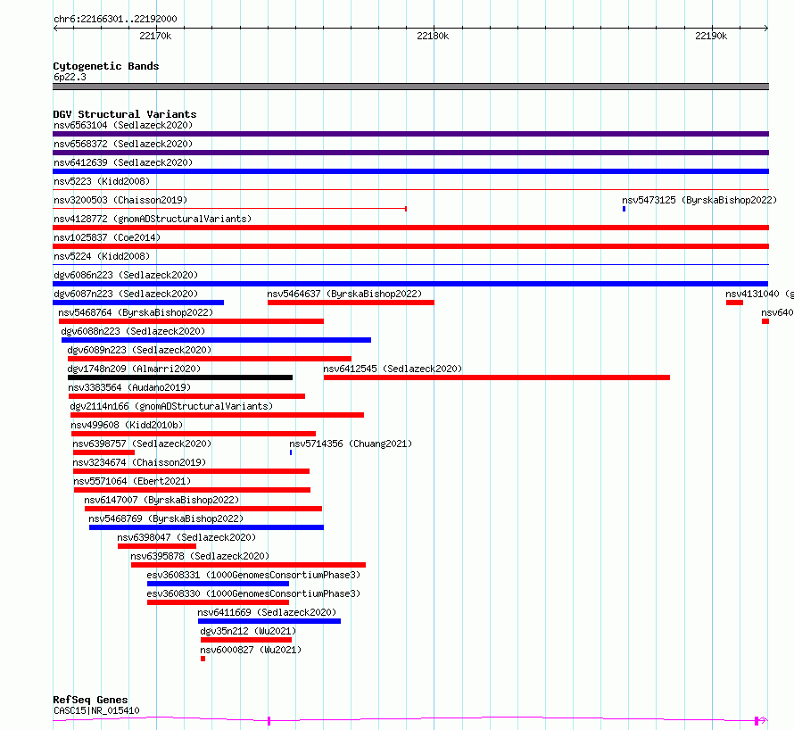Click nsv6000827 (Wu2021) label
The width and height of the screenshot is (794, 730).
tap(251, 650)
